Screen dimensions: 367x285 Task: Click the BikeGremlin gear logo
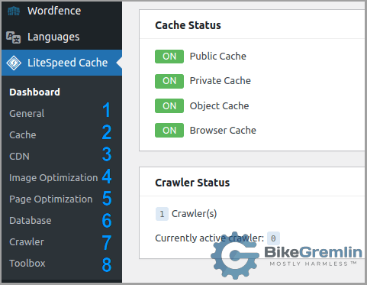click(235, 255)
